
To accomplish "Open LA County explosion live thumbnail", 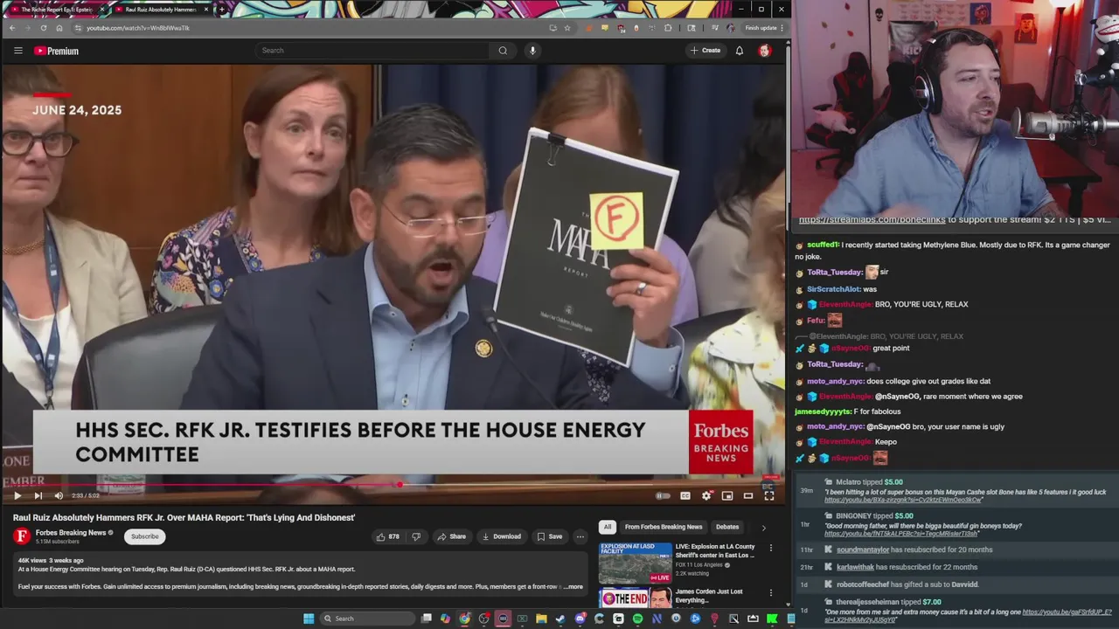I will click(635, 563).
